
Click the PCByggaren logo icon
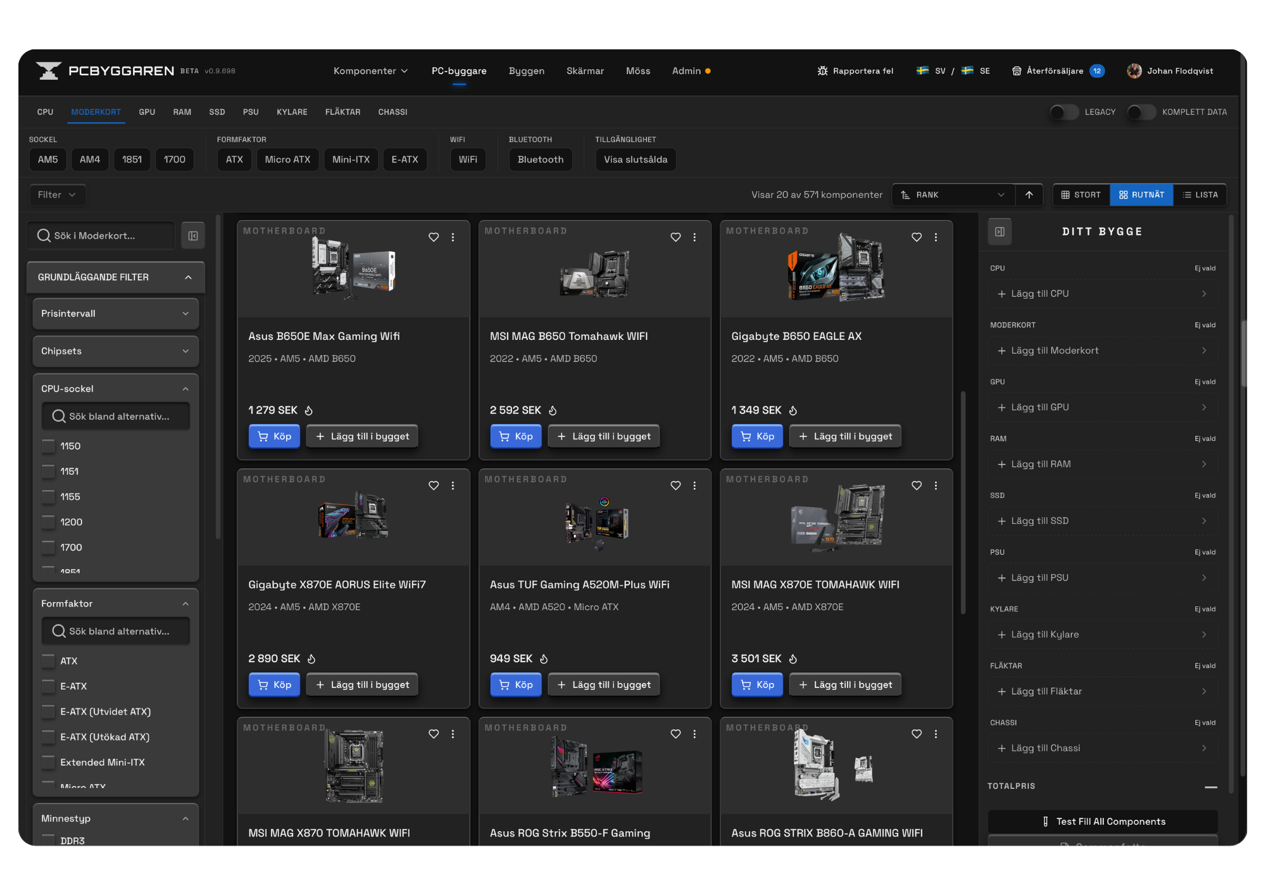click(x=49, y=71)
